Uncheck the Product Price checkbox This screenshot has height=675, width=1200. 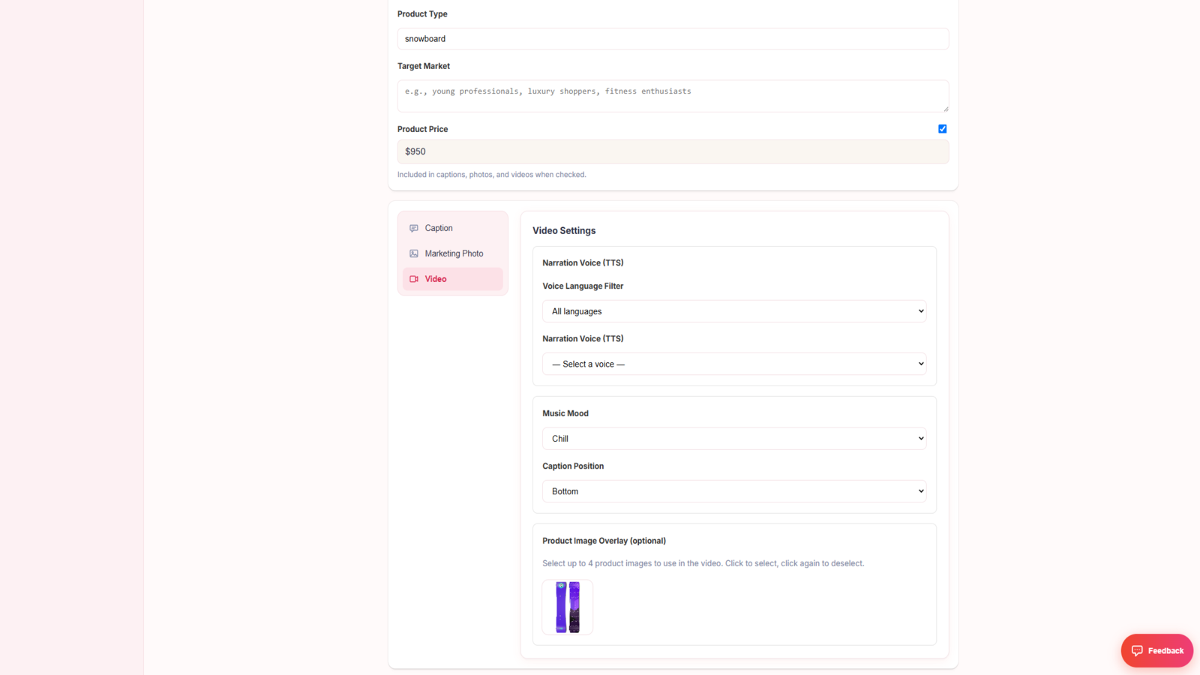pos(943,129)
